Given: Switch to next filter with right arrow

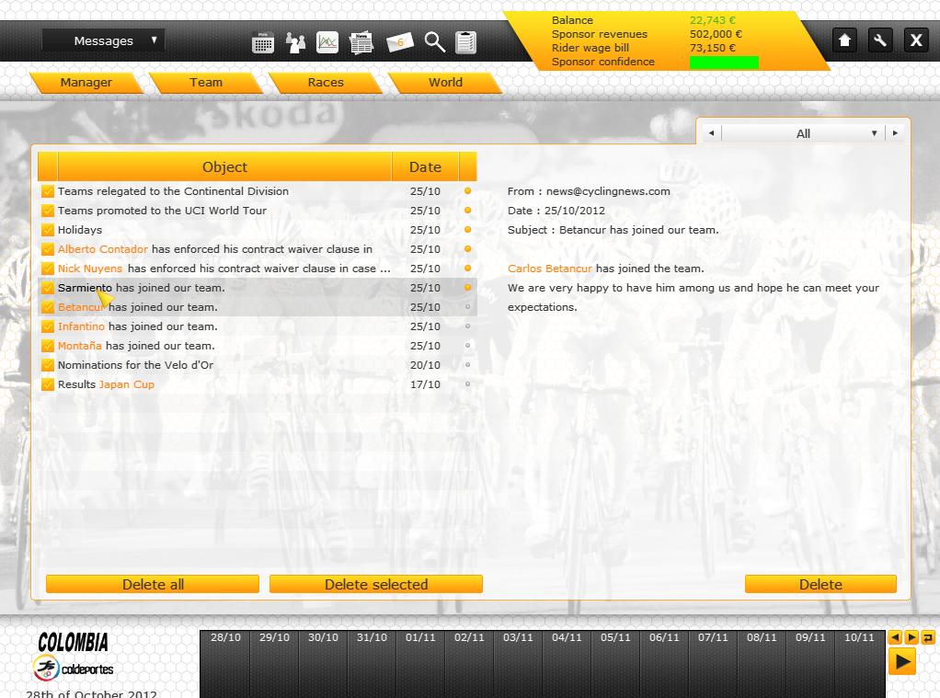Looking at the screenshot, I should pyautogui.click(x=895, y=133).
